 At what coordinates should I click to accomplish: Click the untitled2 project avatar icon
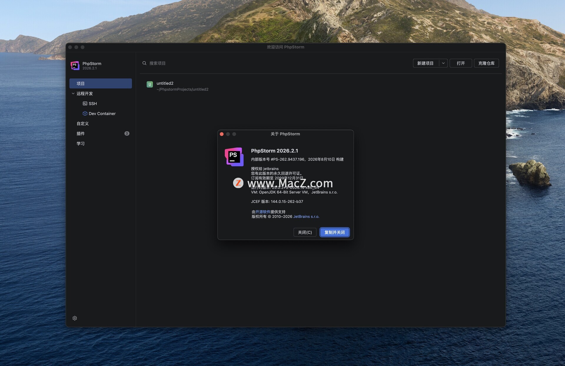point(149,84)
